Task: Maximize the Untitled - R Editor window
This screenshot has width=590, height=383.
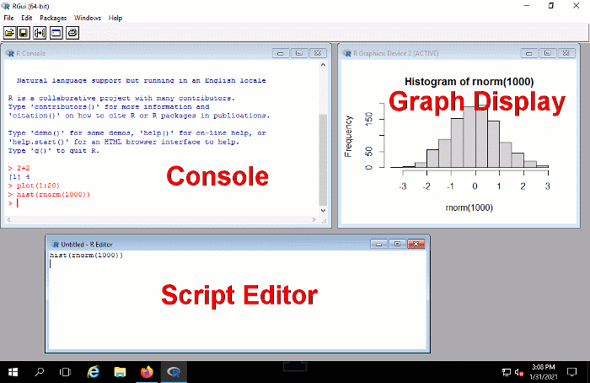Action: coord(397,244)
